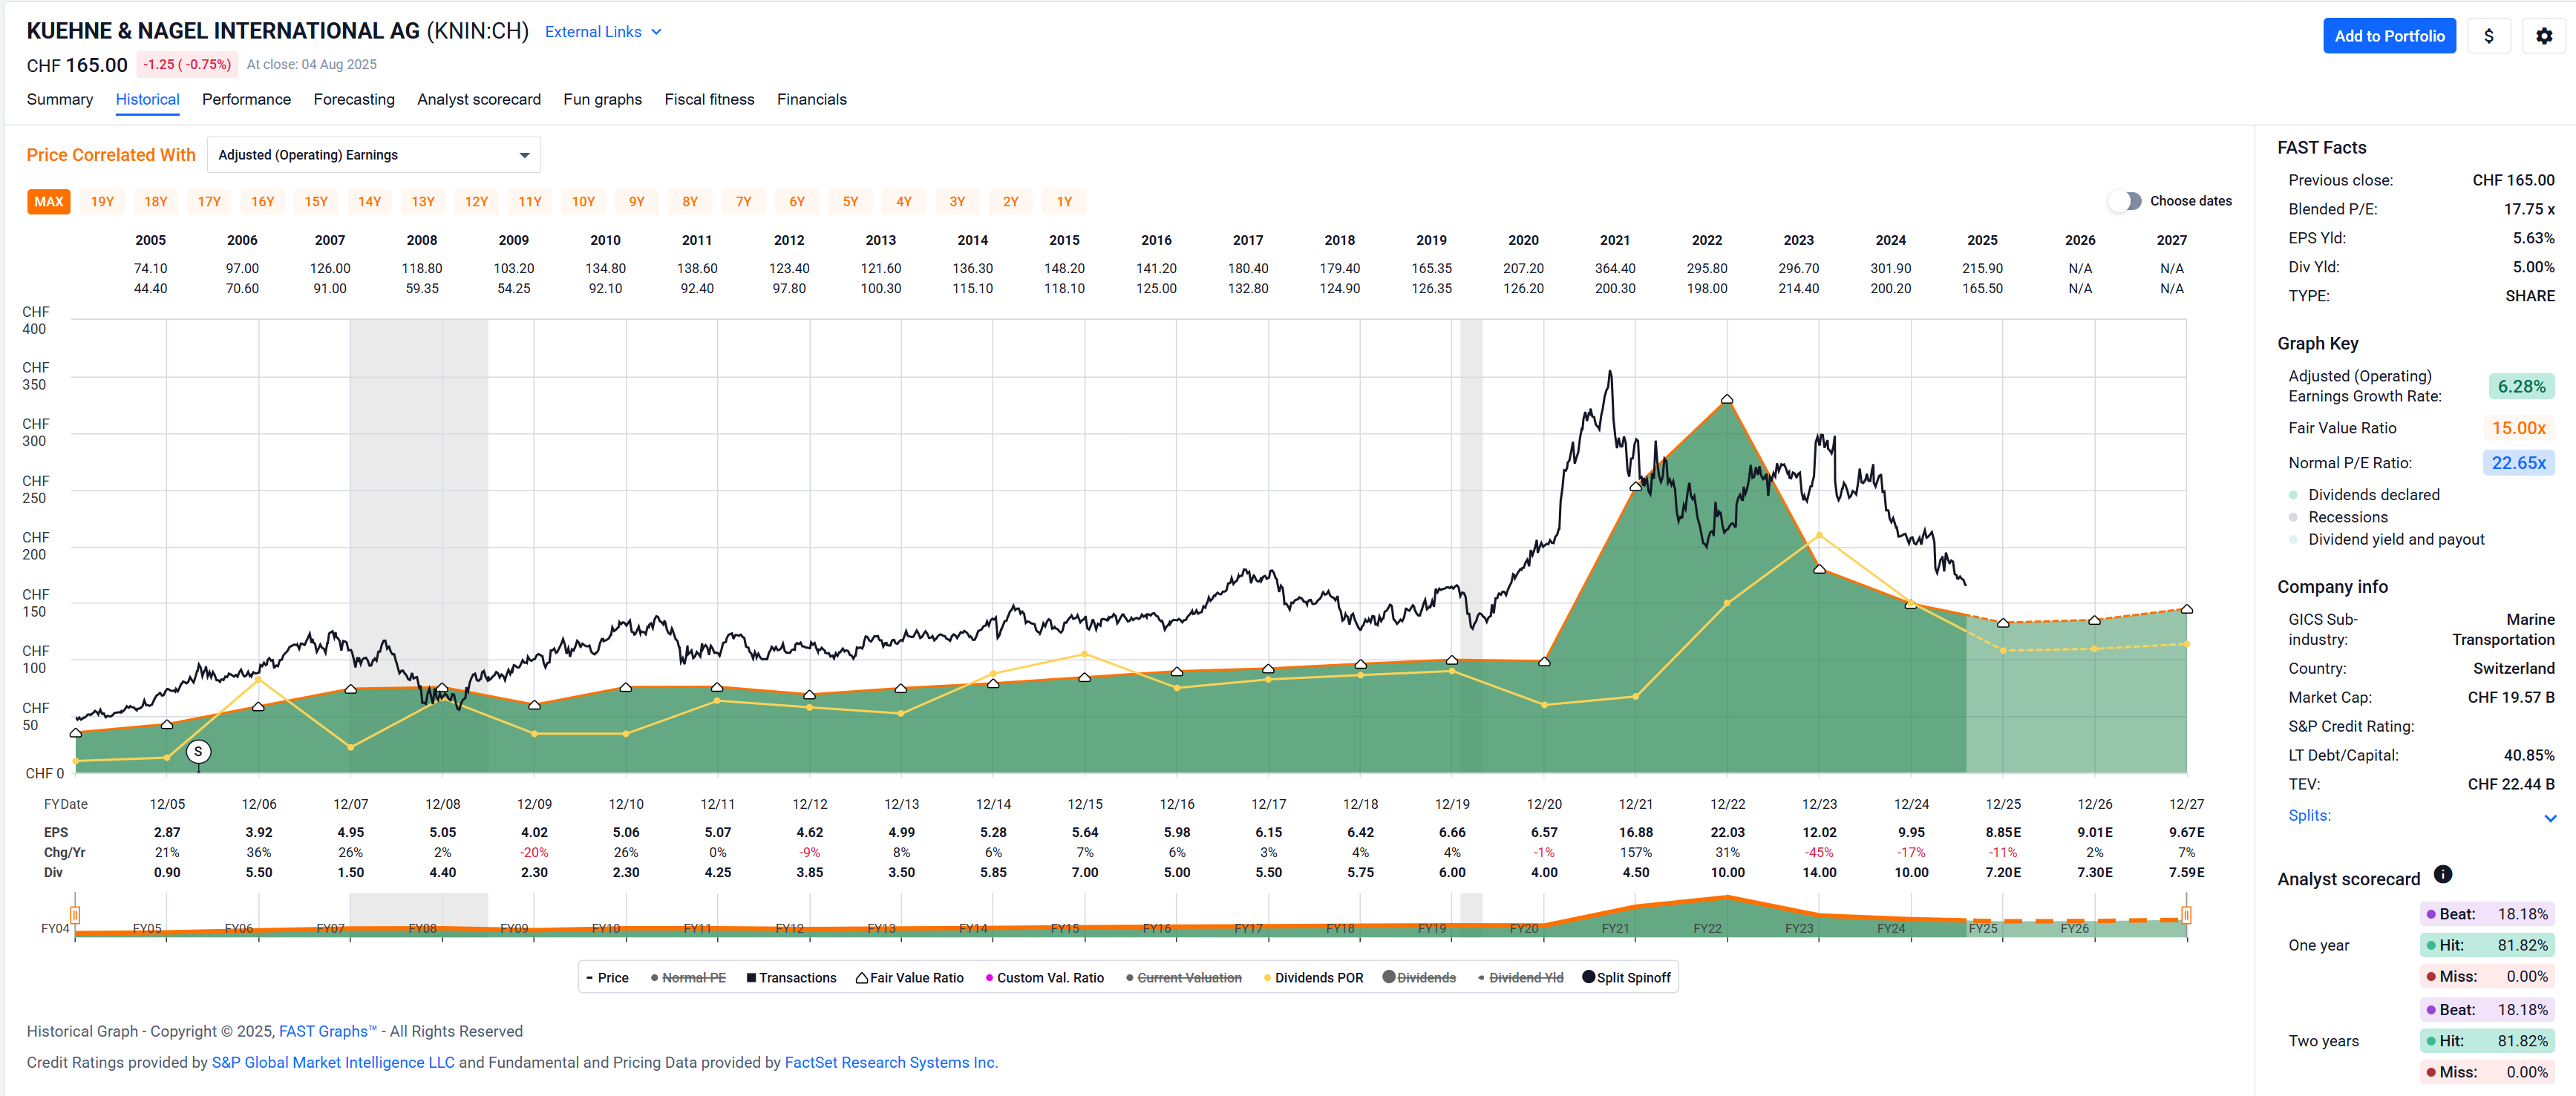This screenshot has height=1096, width=2576.
Task: Select the 10Y time range
Action: coord(583,201)
